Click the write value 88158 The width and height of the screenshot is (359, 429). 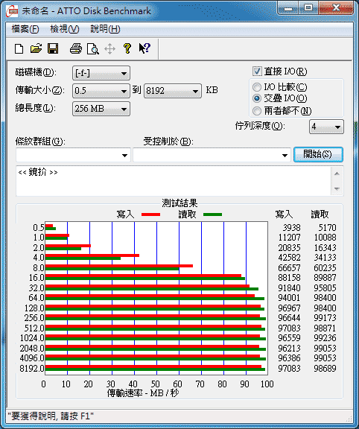click(x=289, y=278)
